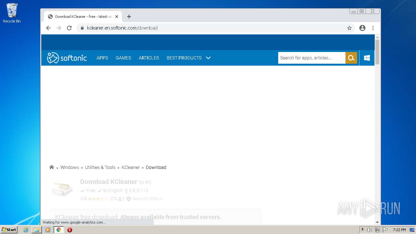Click the 7:22 PM clock
The image size is (416, 234).
pos(399,230)
